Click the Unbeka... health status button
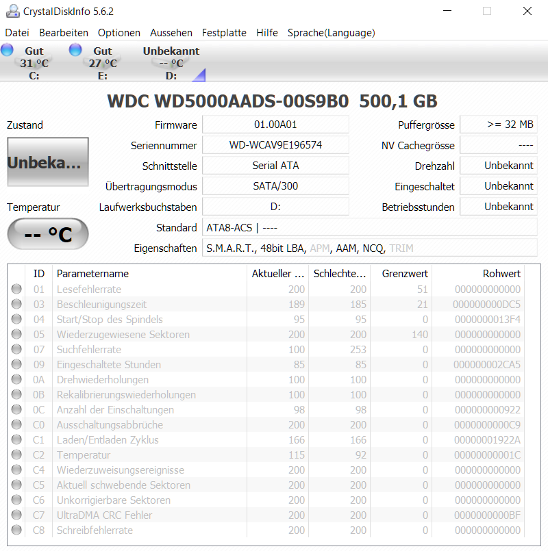548x551 pixels. (48, 162)
